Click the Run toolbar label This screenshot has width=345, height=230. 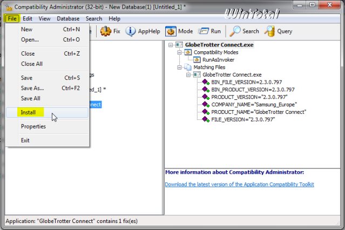[x=215, y=31]
